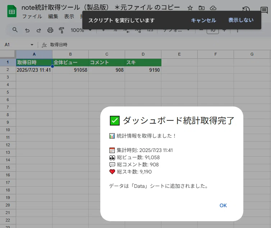
Task: Select the cell containing 908
Action: [107, 70]
